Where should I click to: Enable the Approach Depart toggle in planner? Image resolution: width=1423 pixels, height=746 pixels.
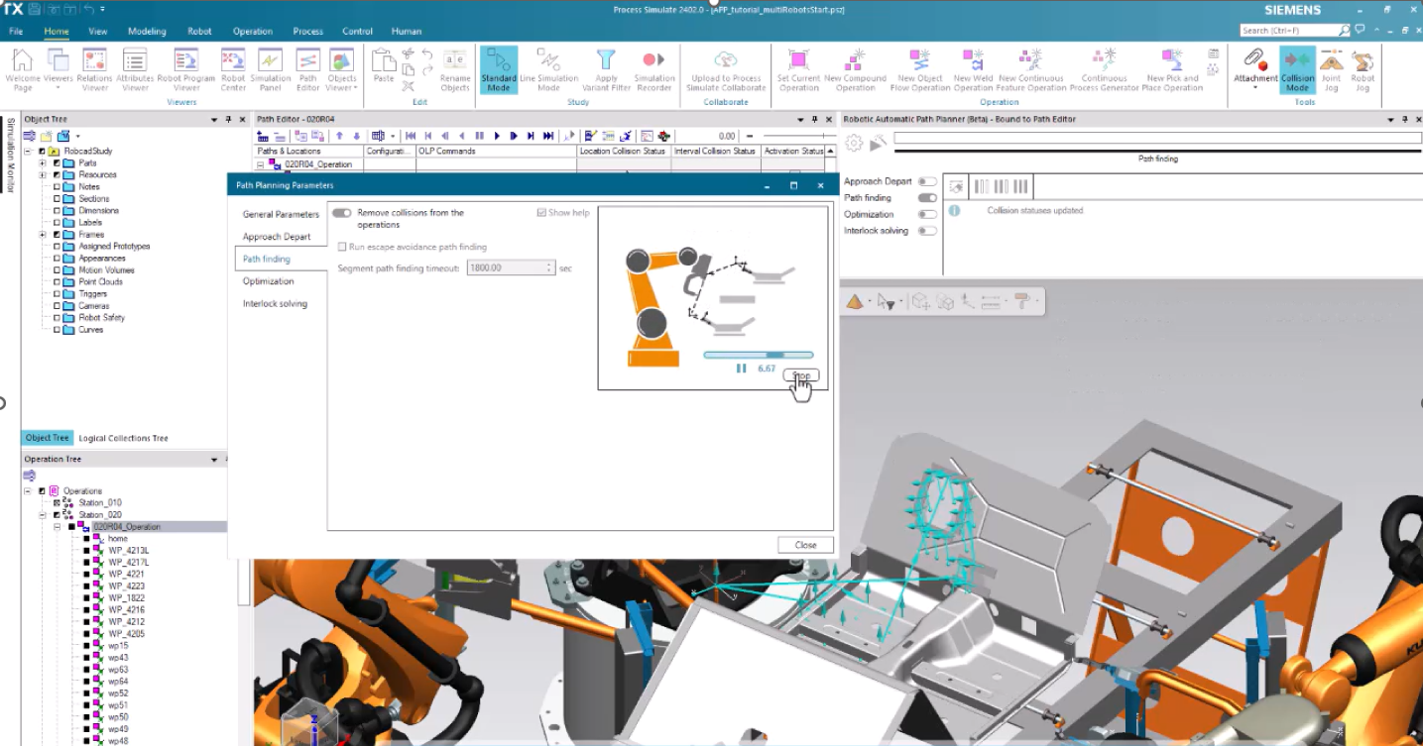[x=927, y=182]
